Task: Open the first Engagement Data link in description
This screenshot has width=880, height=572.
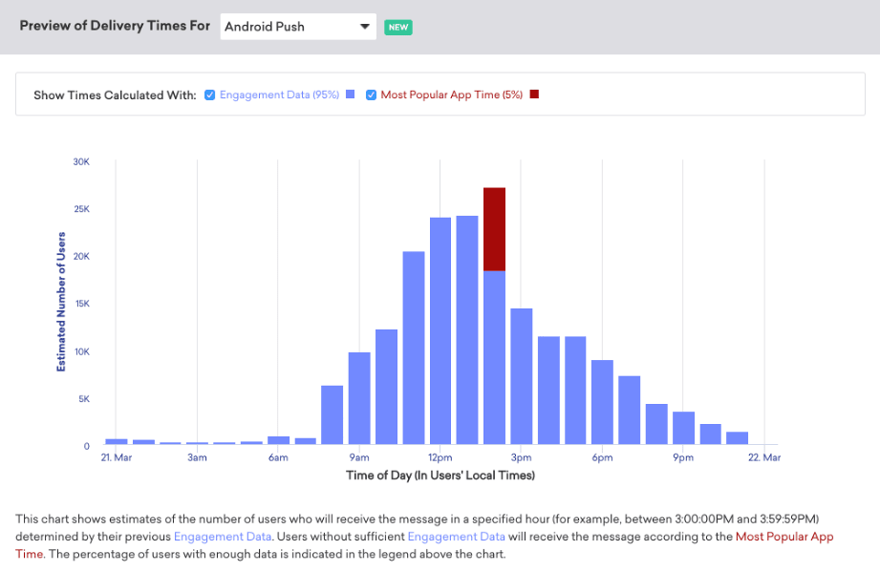Action: [x=223, y=537]
